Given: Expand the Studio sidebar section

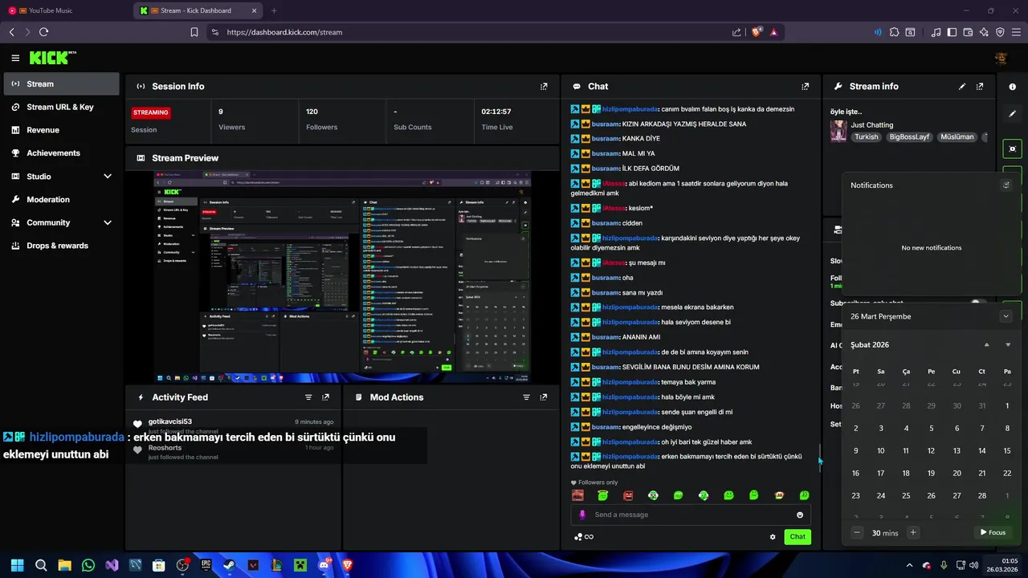Looking at the screenshot, I should 108,177.
